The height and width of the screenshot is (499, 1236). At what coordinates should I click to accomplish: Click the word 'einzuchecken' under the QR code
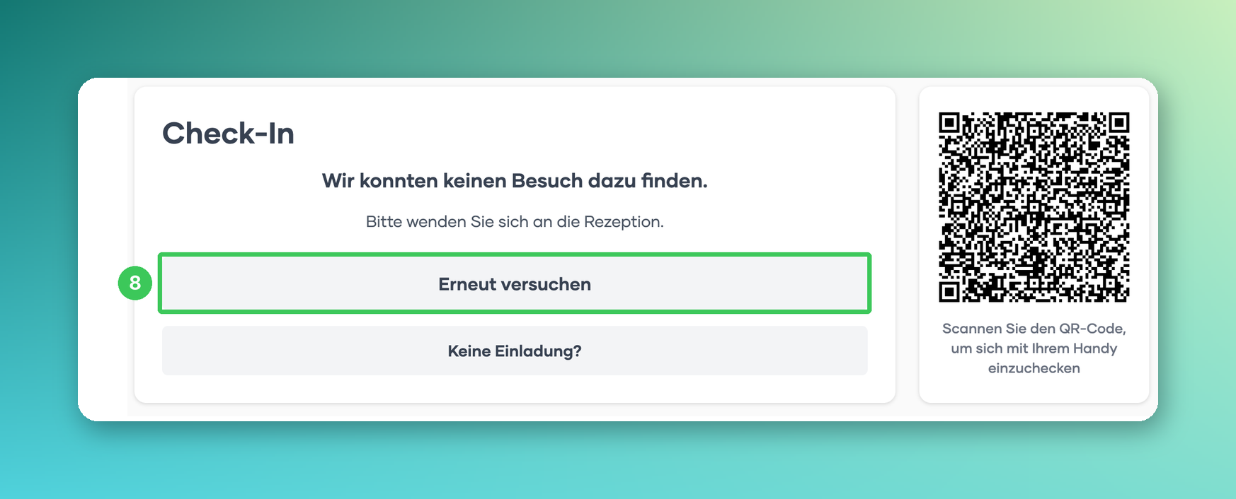point(1034,368)
